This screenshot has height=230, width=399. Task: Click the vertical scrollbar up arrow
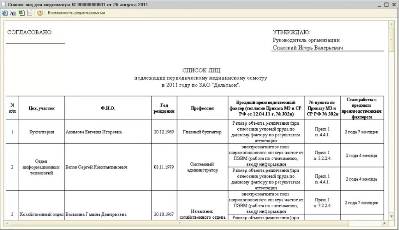tap(391, 24)
